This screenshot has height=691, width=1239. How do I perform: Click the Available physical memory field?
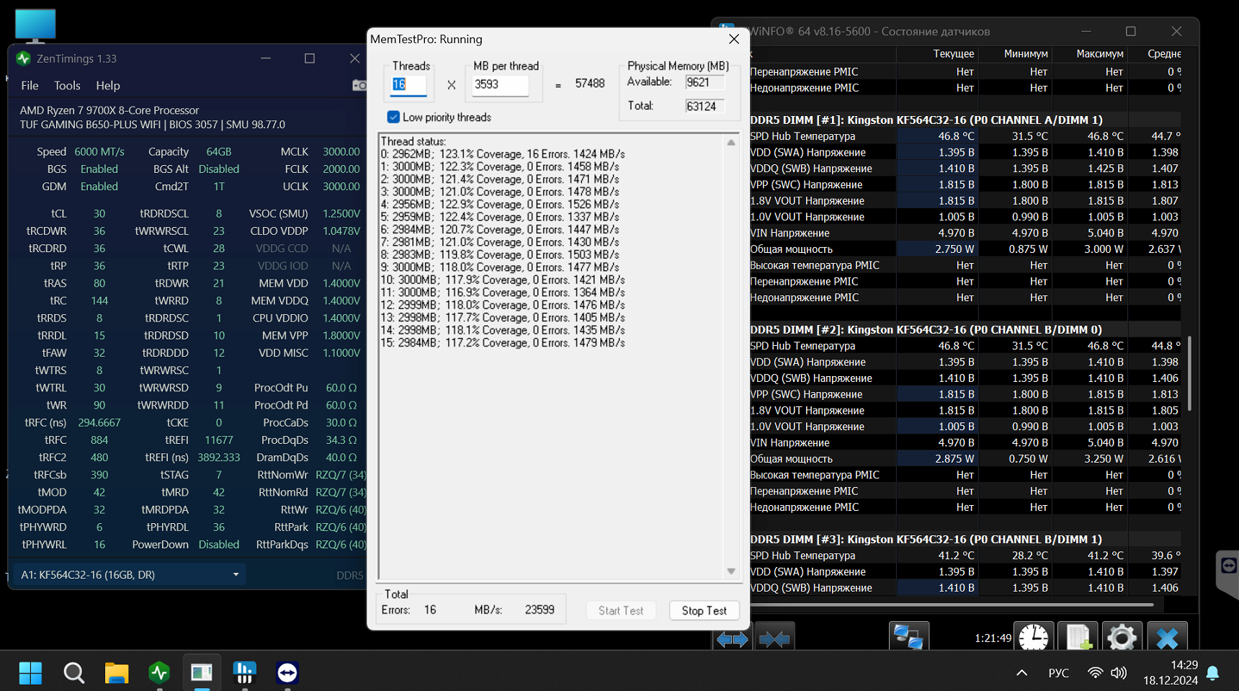click(x=704, y=82)
